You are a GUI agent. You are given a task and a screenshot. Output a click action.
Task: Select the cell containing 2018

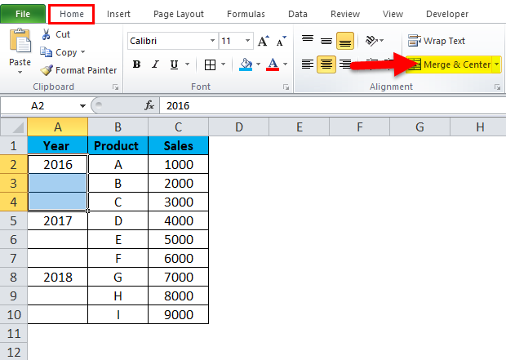click(58, 277)
